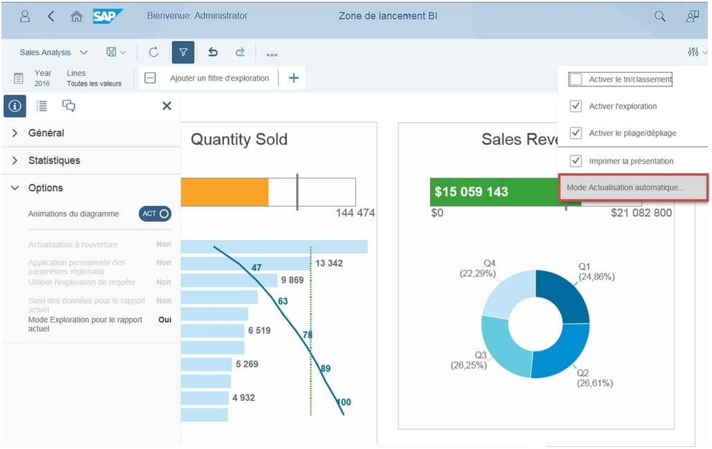The image size is (712, 449).
Task: Click the bar labeled 6 519
Action: pyautogui.click(x=212, y=331)
